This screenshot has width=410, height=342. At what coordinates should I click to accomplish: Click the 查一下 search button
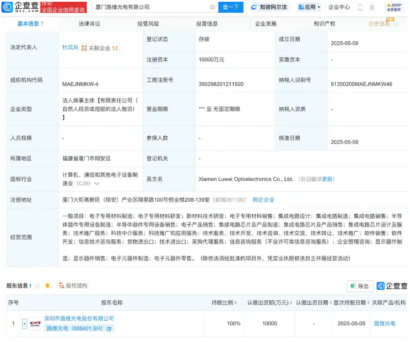[x=231, y=7]
